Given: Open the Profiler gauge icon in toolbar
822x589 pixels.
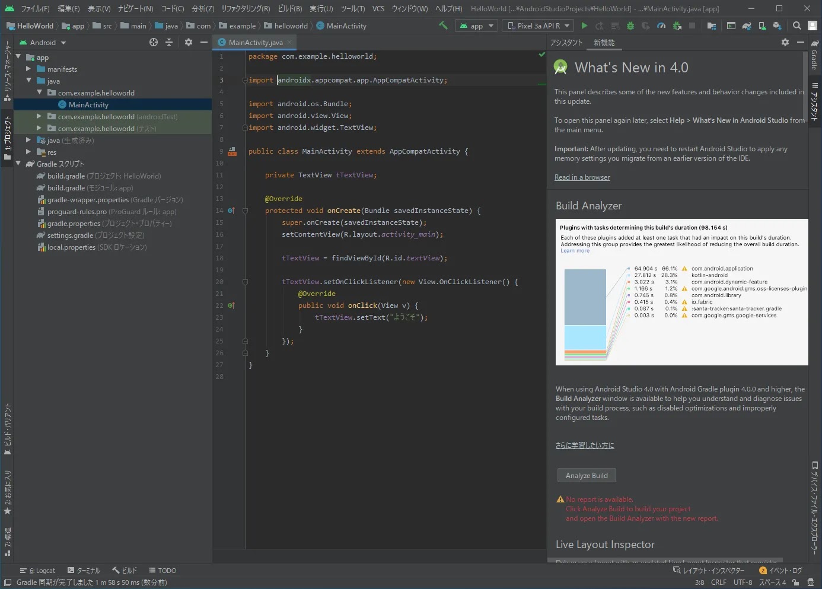Looking at the screenshot, I should (x=661, y=26).
